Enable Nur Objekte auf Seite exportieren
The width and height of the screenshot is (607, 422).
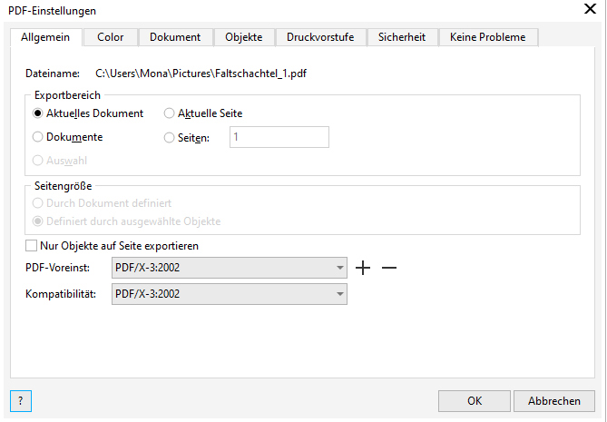click(x=32, y=246)
